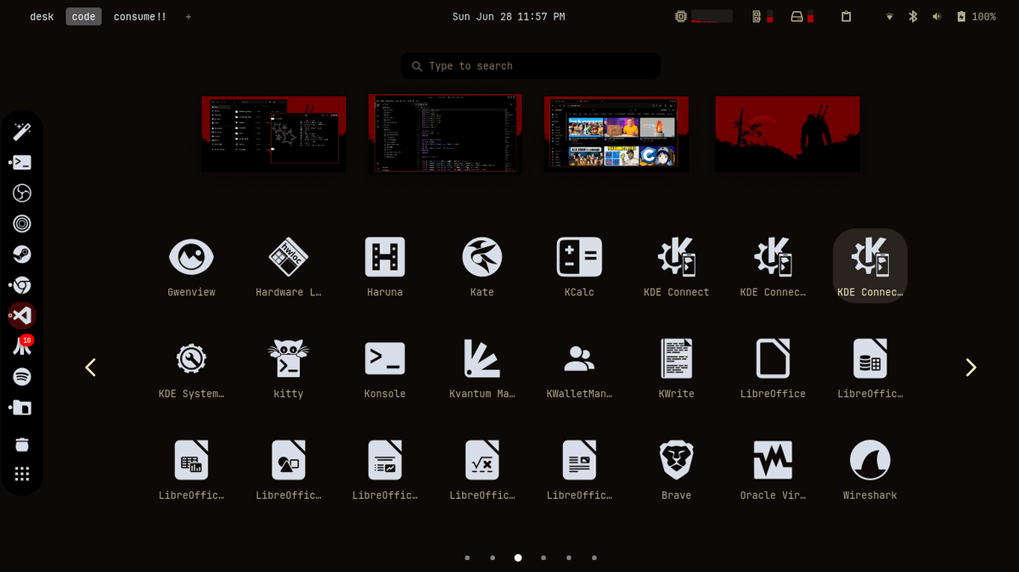1019x572 pixels.
Task: Switch to the "consume!!" workspace
Action: (x=140, y=17)
